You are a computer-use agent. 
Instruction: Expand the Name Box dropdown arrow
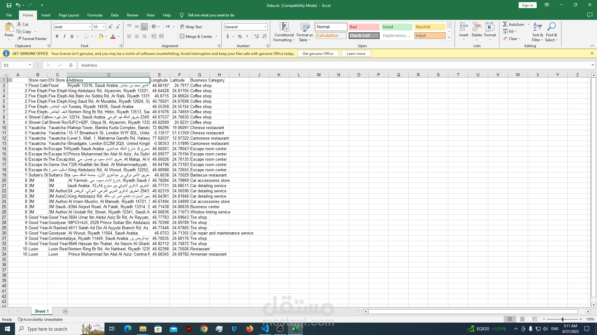point(30,65)
